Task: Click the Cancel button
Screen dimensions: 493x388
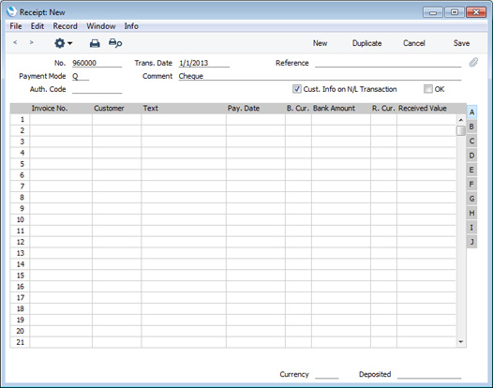Action: click(x=413, y=43)
